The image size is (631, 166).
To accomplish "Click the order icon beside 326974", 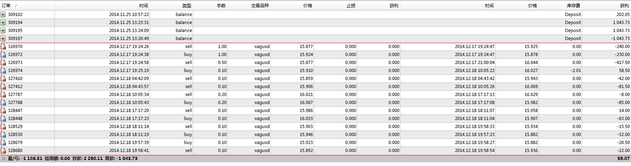I will (x=3, y=70).
